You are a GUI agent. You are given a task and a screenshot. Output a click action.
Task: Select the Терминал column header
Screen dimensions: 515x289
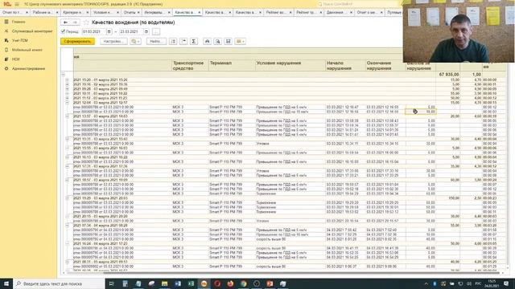(232, 66)
